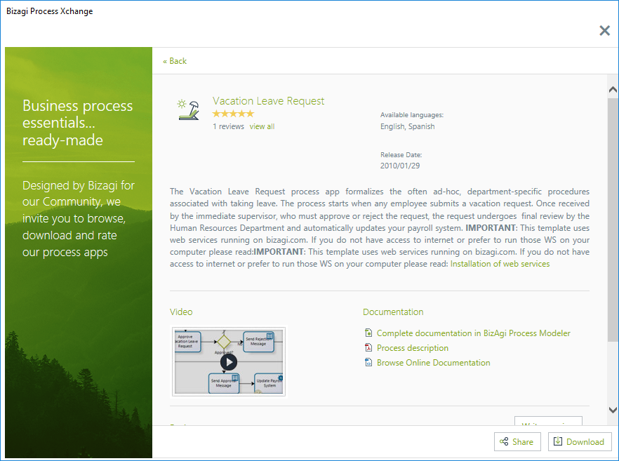Click the up arrow on the scrollbar
This screenshot has height=461, width=619.
pyautogui.click(x=612, y=89)
